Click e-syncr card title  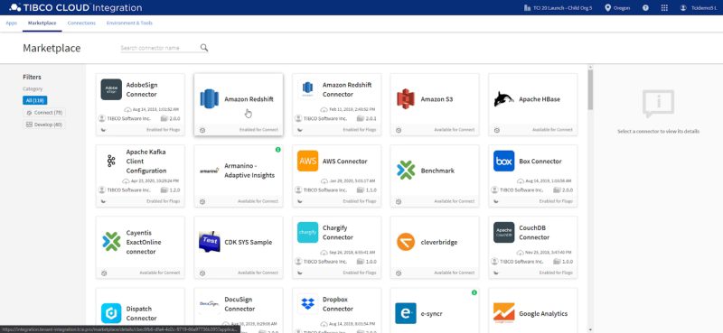pyautogui.click(x=432, y=313)
